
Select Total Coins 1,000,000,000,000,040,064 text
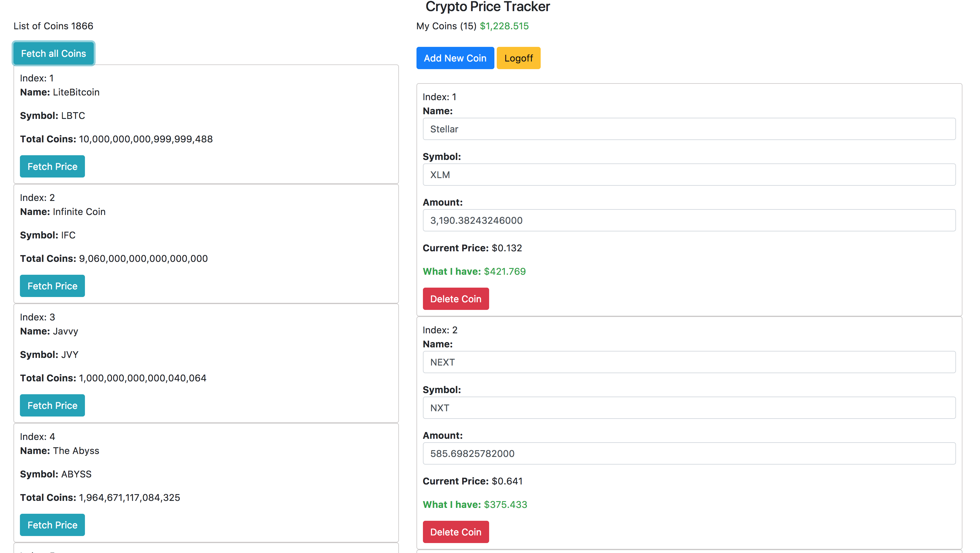click(x=113, y=378)
